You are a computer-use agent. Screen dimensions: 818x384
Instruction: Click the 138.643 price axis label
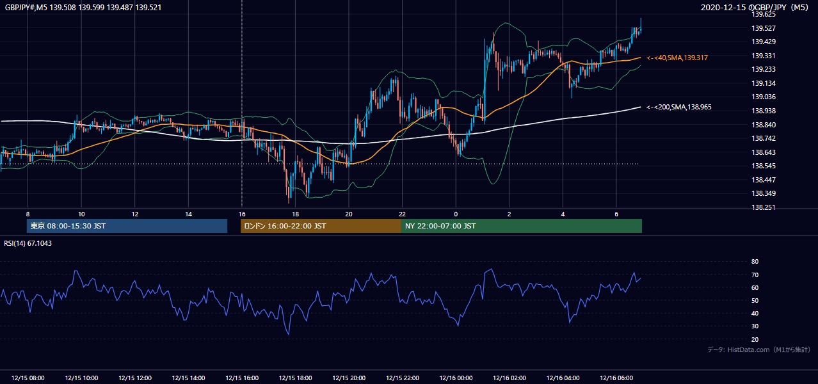pos(764,152)
